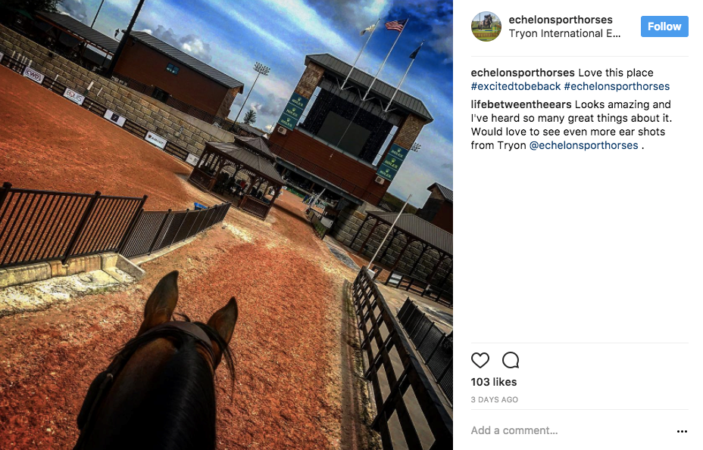Open the #echelonsporthorses hashtag

coord(617,86)
